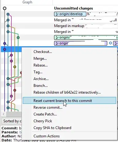Viewport: 118px width, 142px height.
Task: Click the horizontal scrollbar left arrow
Action: (x=4, y=114)
